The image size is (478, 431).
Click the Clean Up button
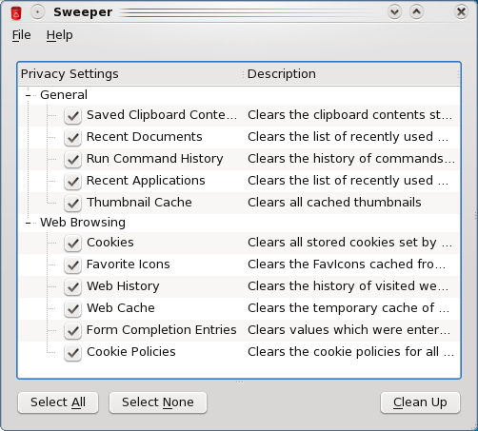click(420, 402)
